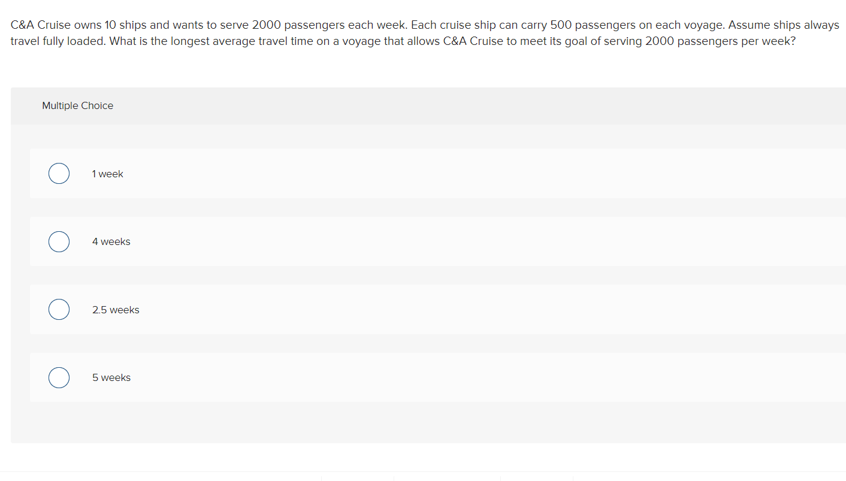Viewport: 846px width, 481px height.
Task: Select the radio button for "5 weeks"
Action: click(59, 377)
